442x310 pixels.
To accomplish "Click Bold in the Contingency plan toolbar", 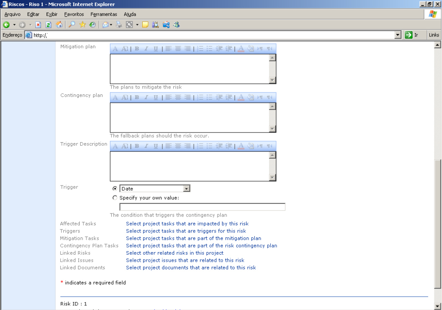I will (x=137, y=97).
